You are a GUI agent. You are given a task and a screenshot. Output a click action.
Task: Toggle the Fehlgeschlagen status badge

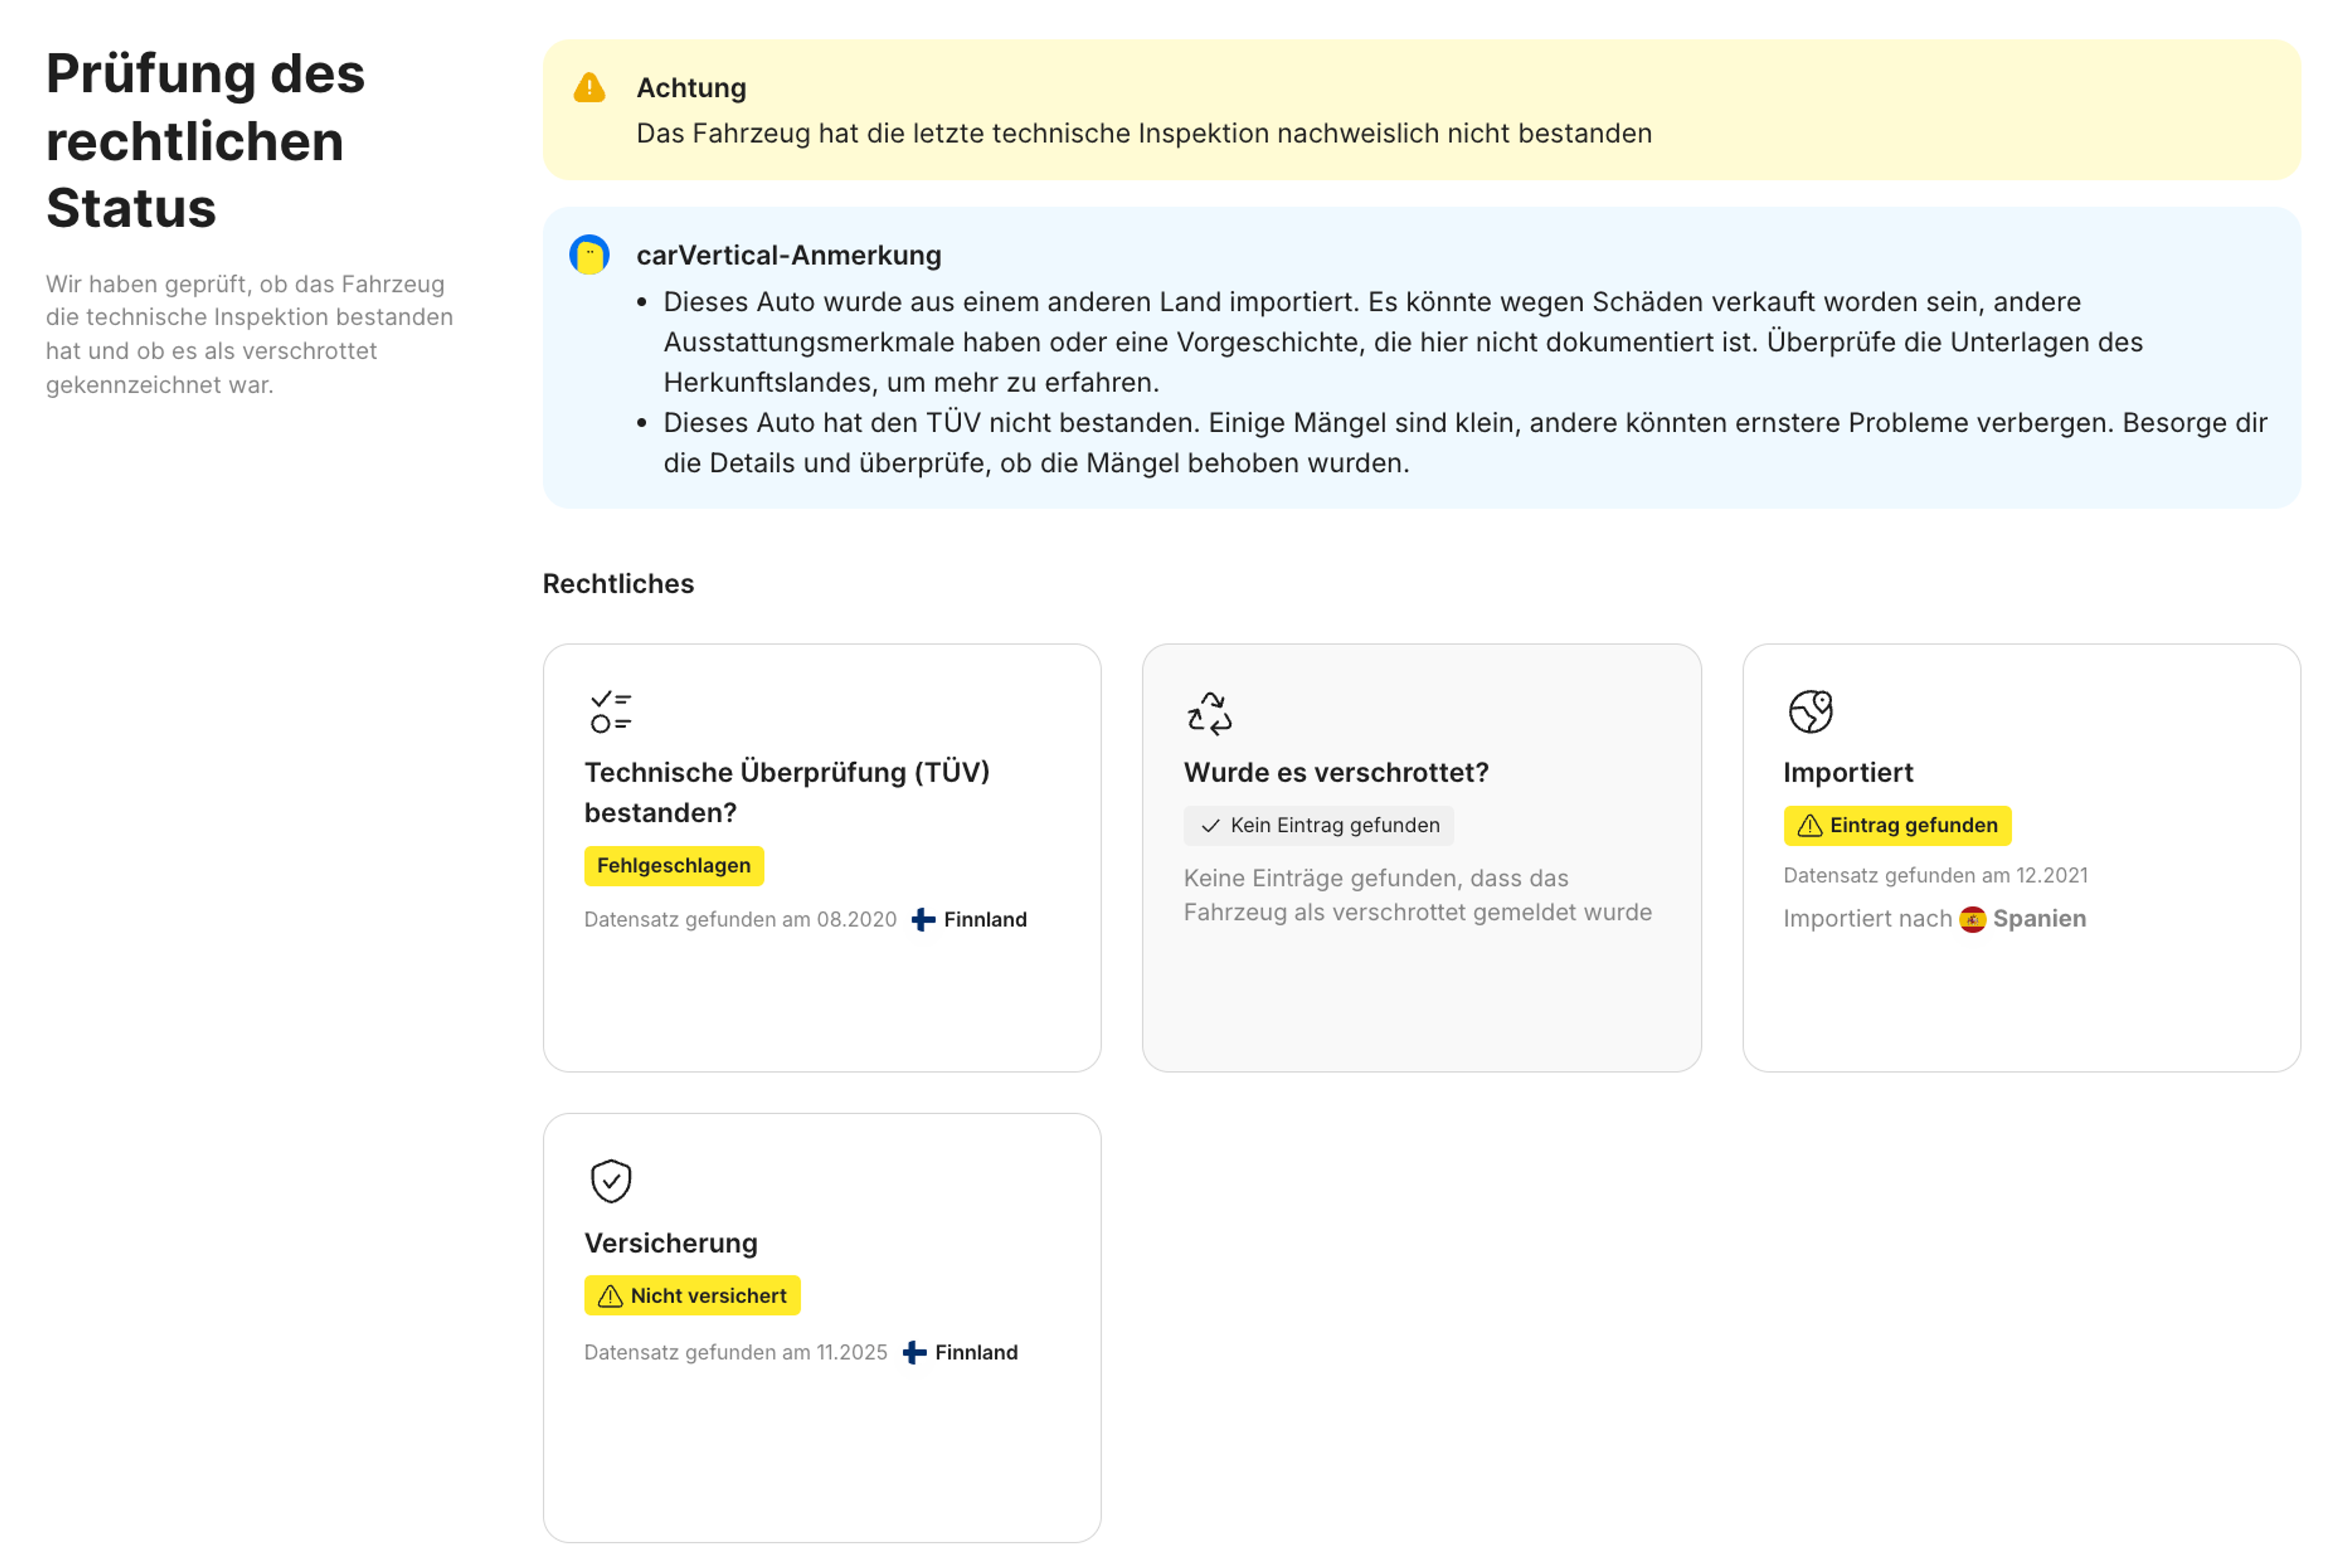pos(673,865)
